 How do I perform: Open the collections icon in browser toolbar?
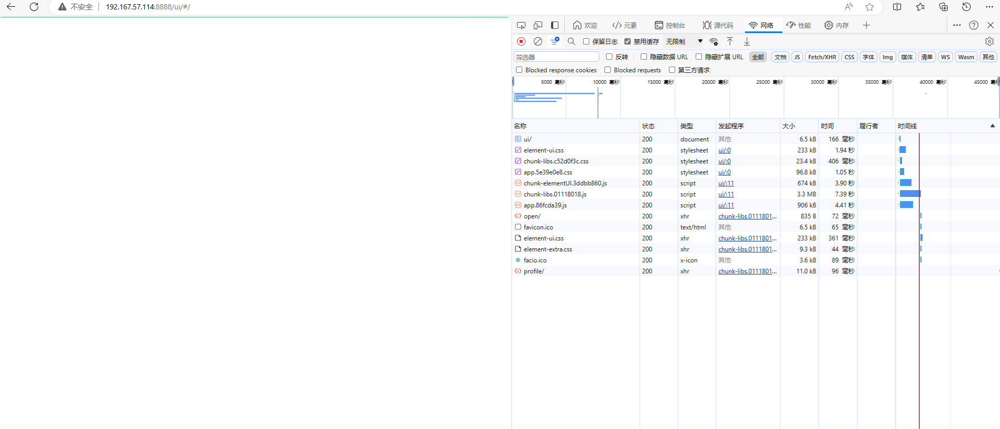[x=943, y=7]
